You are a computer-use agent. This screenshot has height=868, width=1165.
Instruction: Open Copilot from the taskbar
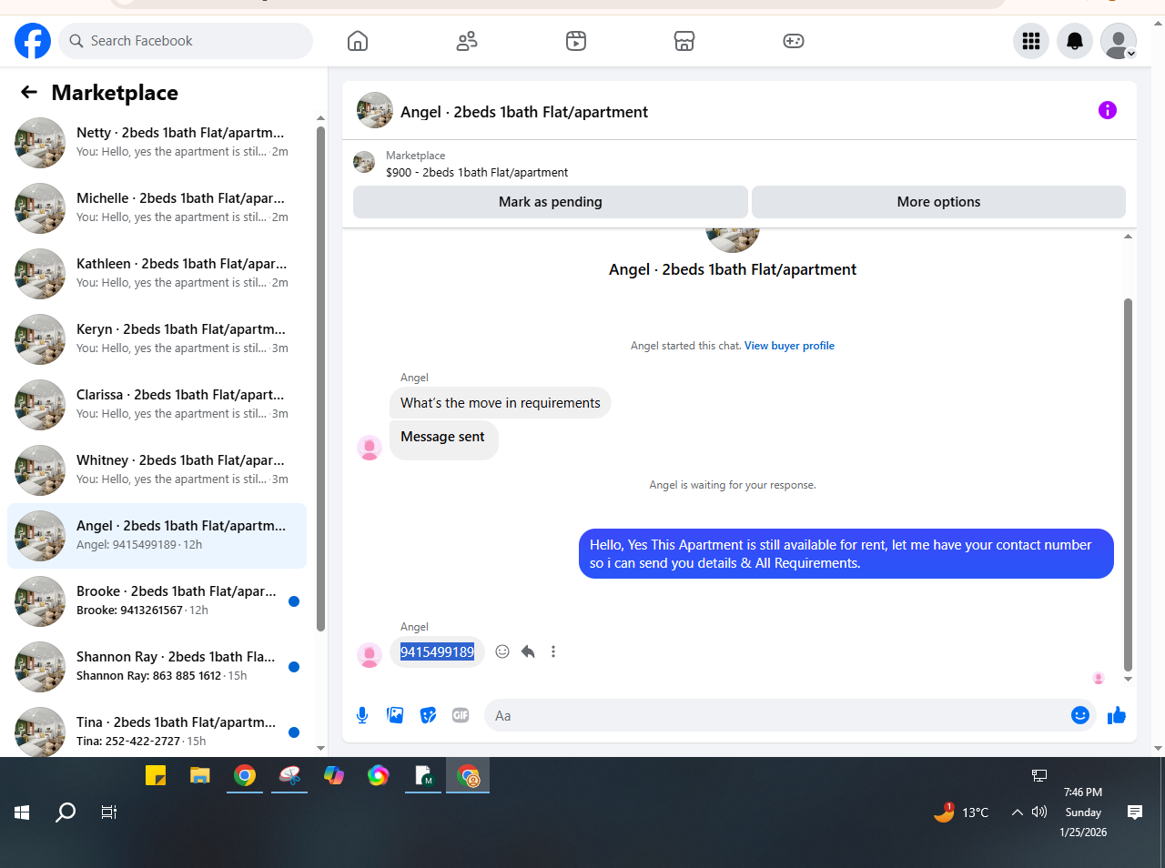coord(334,775)
